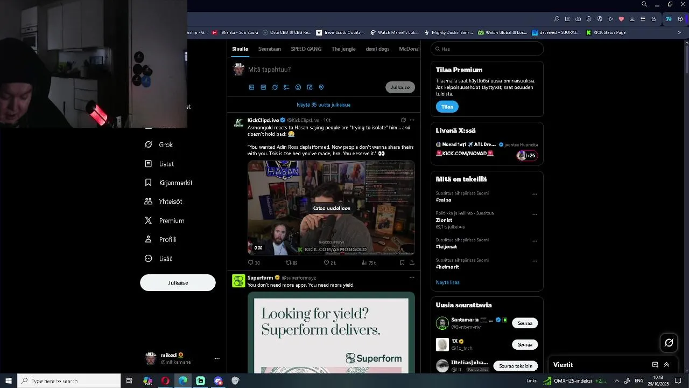
Task: Open browser easy setup menu icon
Action: tap(643, 19)
